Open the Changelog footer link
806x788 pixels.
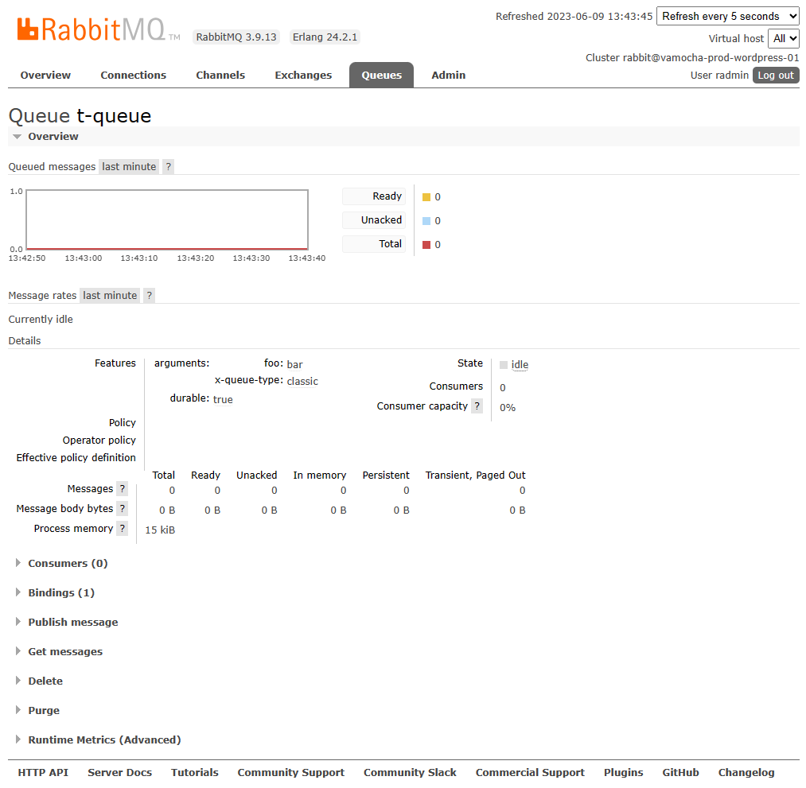point(746,772)
